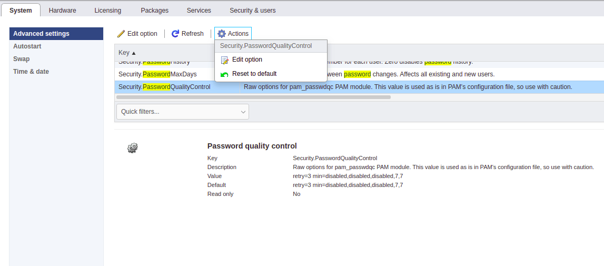Click the horizontal scrollbar under the table
The width and height of the screenshot is (604, 266).
point(253,97)
